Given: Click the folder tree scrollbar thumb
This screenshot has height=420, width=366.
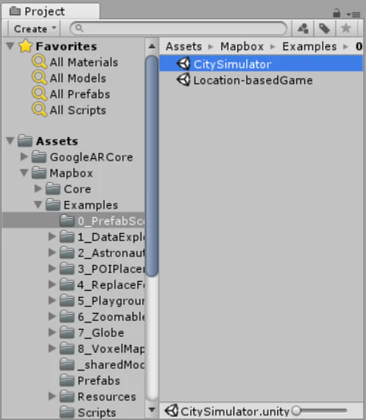Looking at the screenshot, I should tap(152, 165).
